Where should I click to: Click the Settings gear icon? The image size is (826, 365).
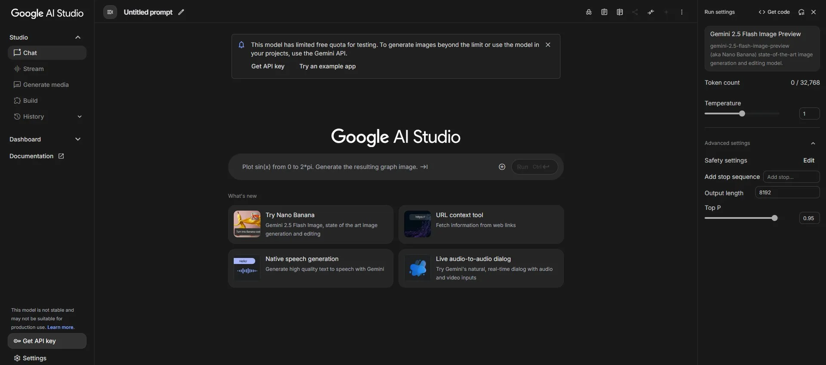tap(17, 358)
